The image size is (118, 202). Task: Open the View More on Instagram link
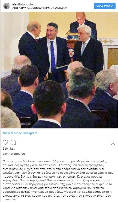(x=20, y=133)
